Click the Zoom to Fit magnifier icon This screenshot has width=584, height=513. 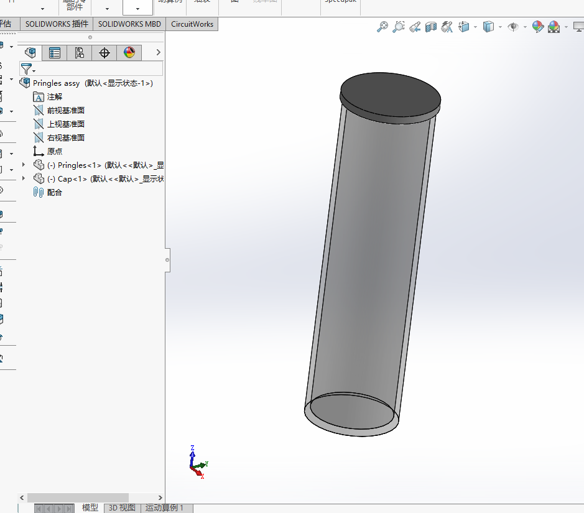382,27
